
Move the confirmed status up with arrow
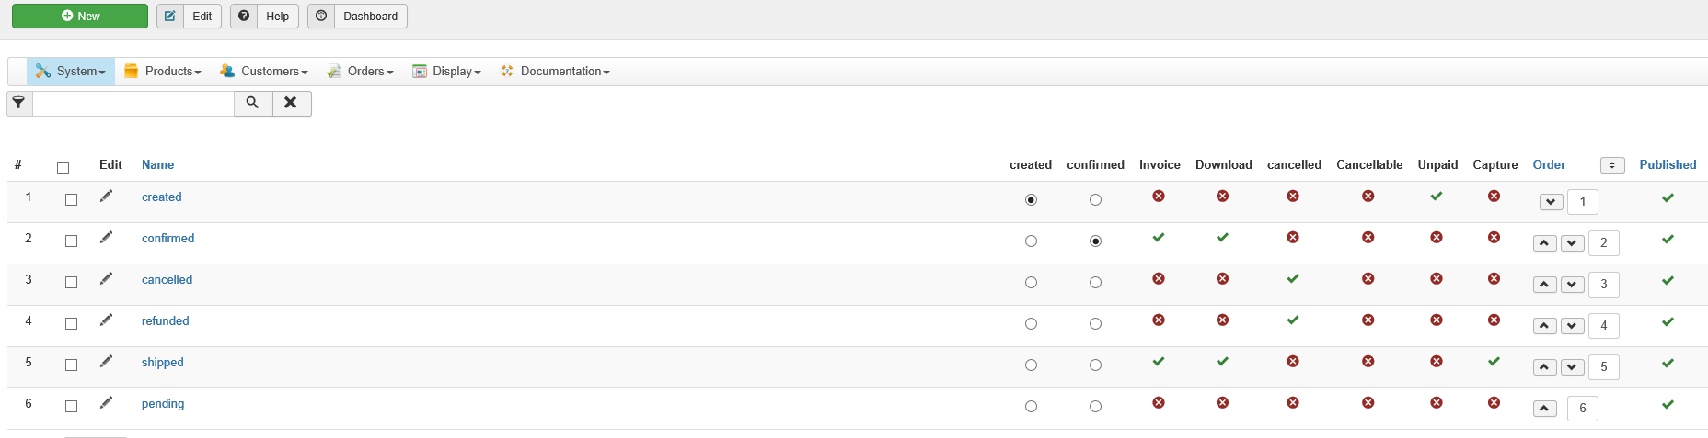tap(1545, 243)
